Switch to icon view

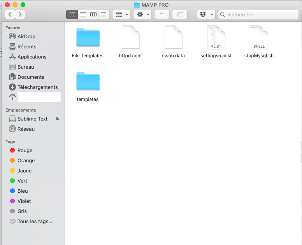72,14
